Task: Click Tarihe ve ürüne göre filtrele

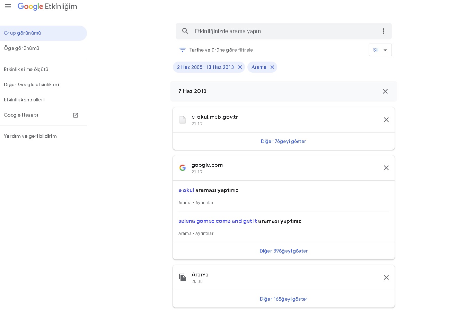Action: [221, 50]
